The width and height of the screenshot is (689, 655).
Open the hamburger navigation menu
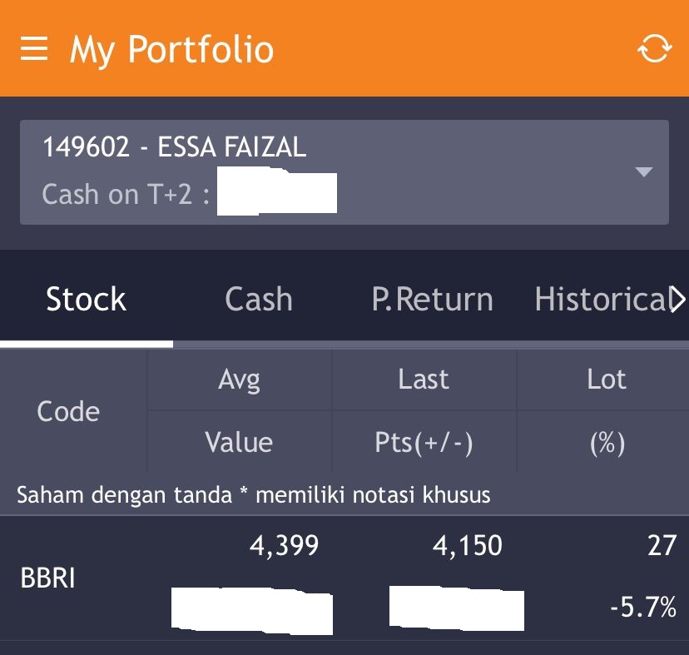click(x=33, y=47)
